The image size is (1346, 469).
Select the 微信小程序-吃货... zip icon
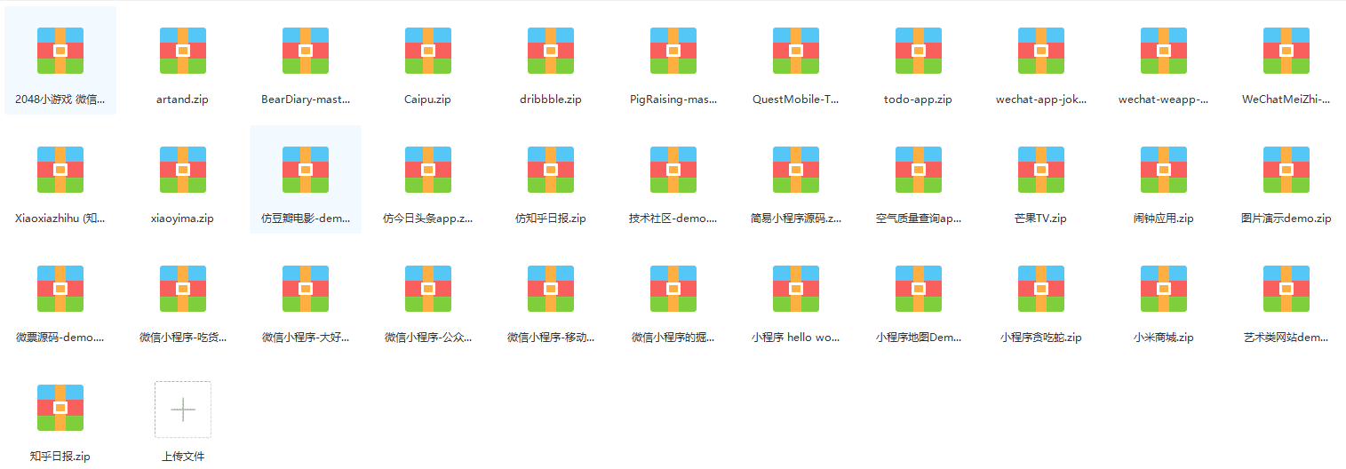click(183, 288)
